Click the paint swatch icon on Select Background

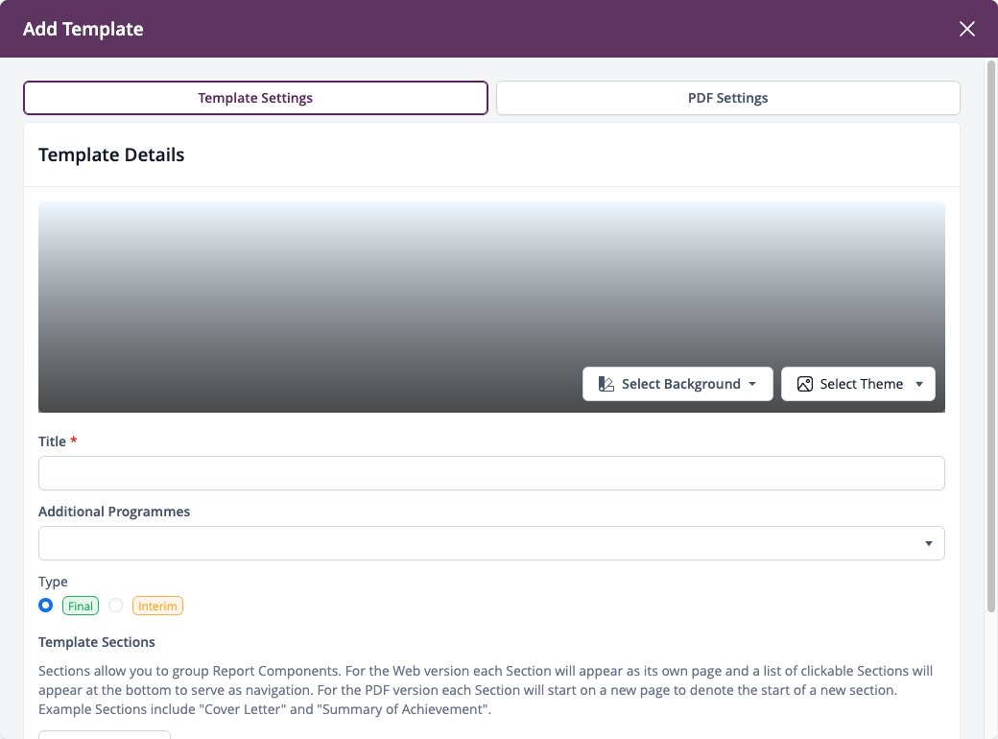(x=606, y=384)
